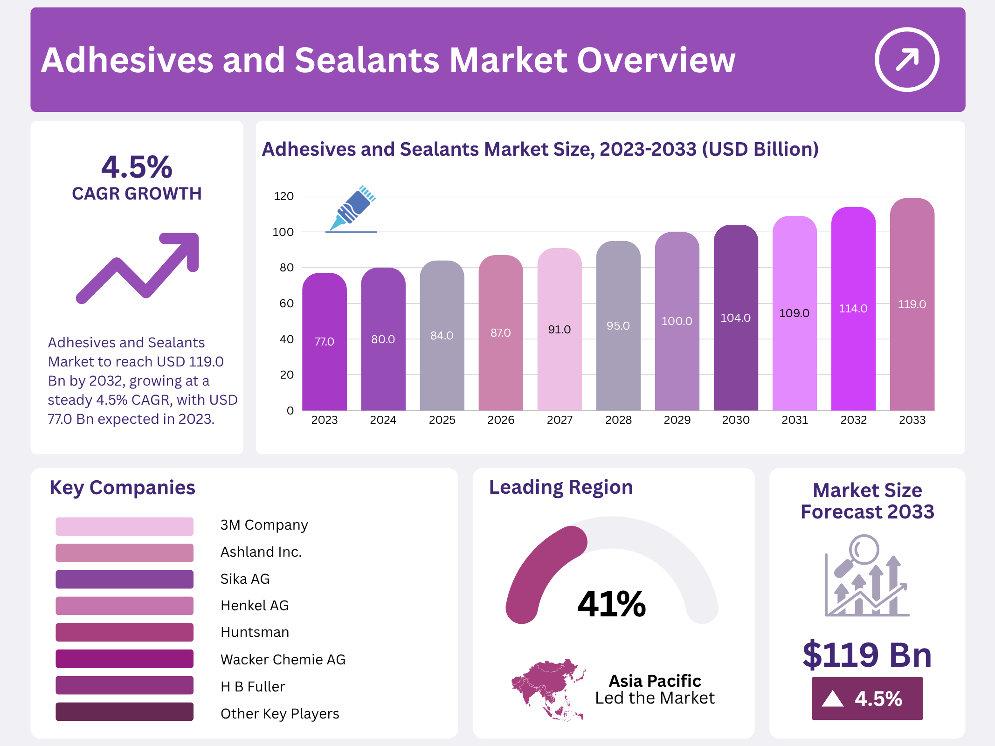Select the 3M Company color swatch
The height and width of the screenshot is (746, 995).
(x=124, y=526)
